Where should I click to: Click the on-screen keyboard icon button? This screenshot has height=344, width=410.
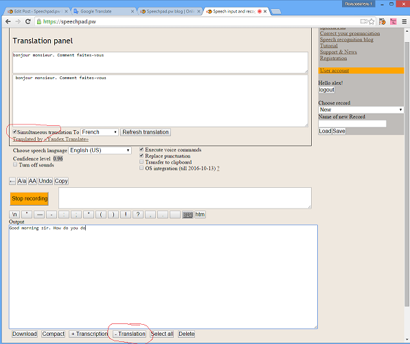[x=187, y=215]
